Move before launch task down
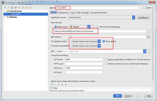The height and width of the screenshot is (101, 157). [x=66, y=85]
